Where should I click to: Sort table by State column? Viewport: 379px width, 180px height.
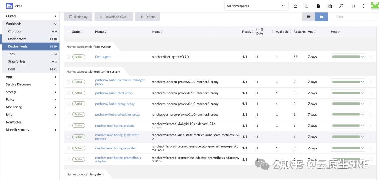(x=77, y=32)
